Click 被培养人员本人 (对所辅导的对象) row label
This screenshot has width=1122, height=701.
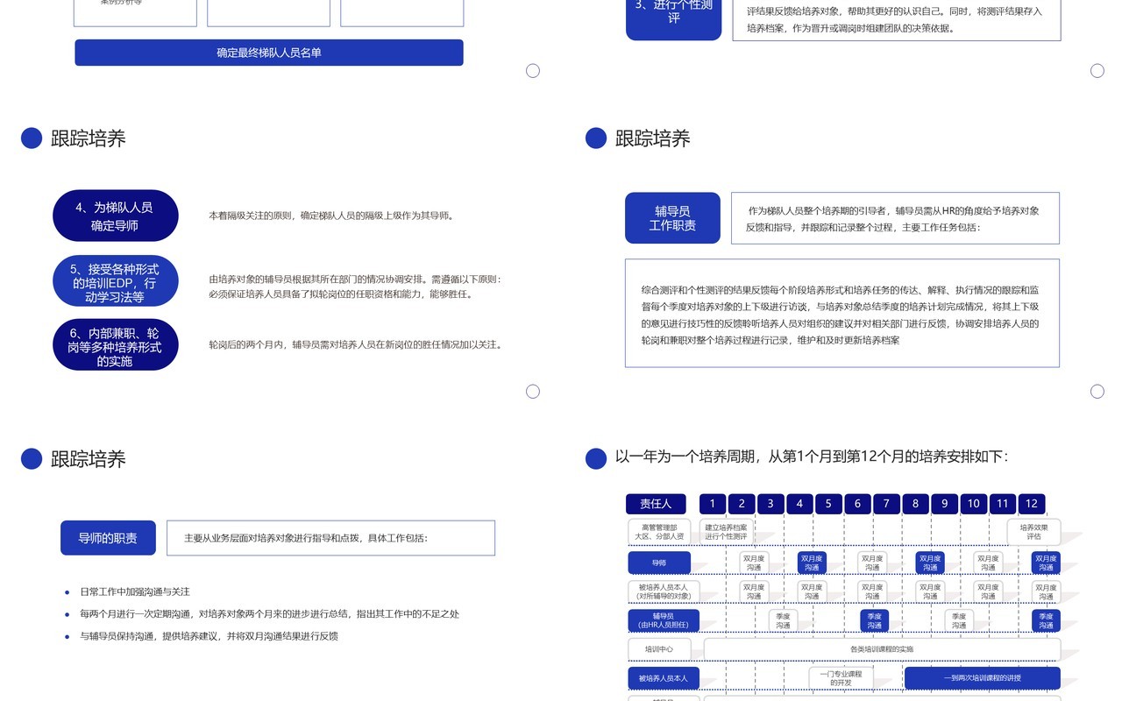tap(664, 591)
